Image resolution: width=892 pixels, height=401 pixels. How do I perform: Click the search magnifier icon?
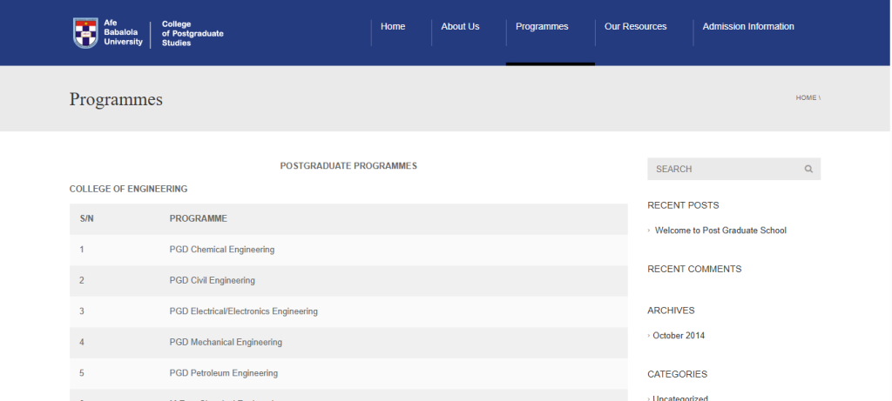pos(808,169)
